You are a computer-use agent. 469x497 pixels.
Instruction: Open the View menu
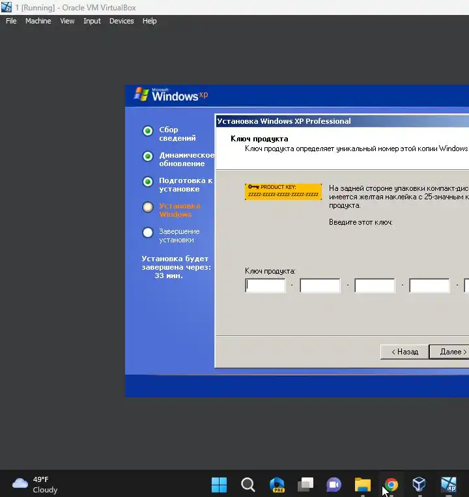point(67,21)
